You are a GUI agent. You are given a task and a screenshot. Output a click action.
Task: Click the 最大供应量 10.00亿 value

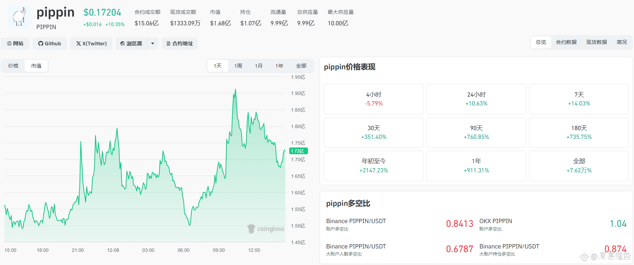[x=338, y=23]
